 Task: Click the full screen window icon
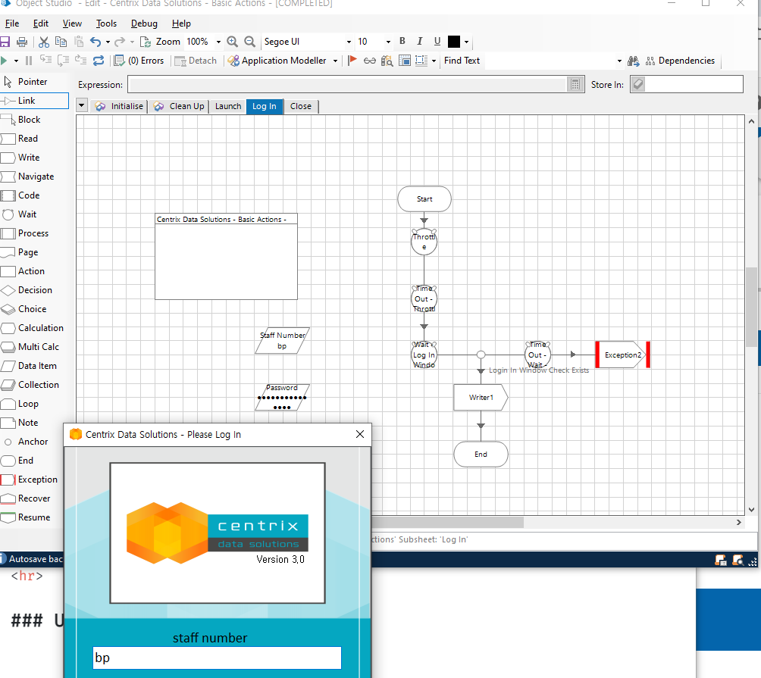point(404,61)
